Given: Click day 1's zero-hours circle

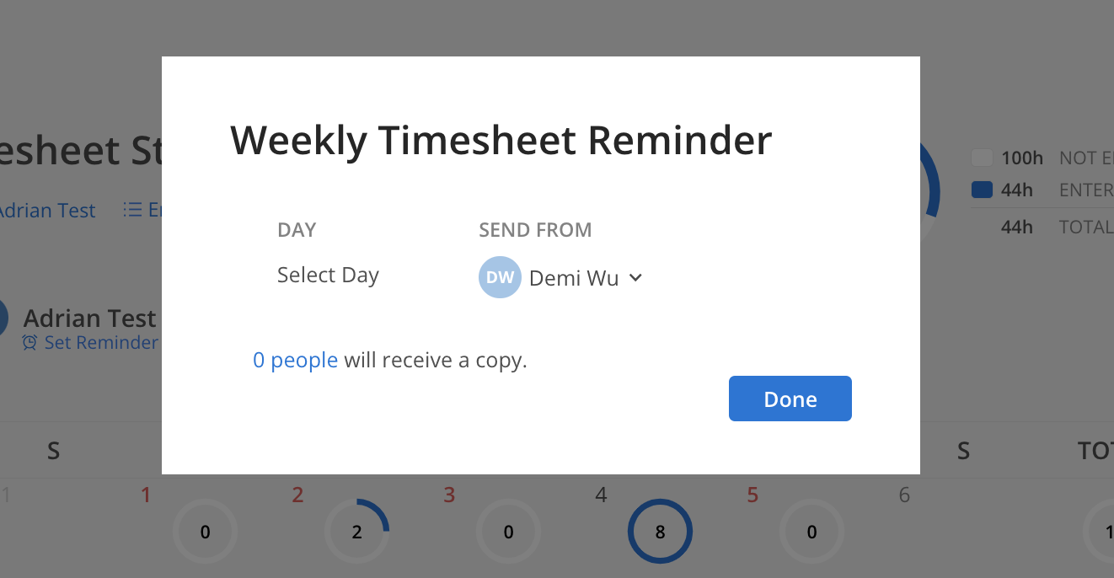Looking at the screenshot, I should [205, 532].
